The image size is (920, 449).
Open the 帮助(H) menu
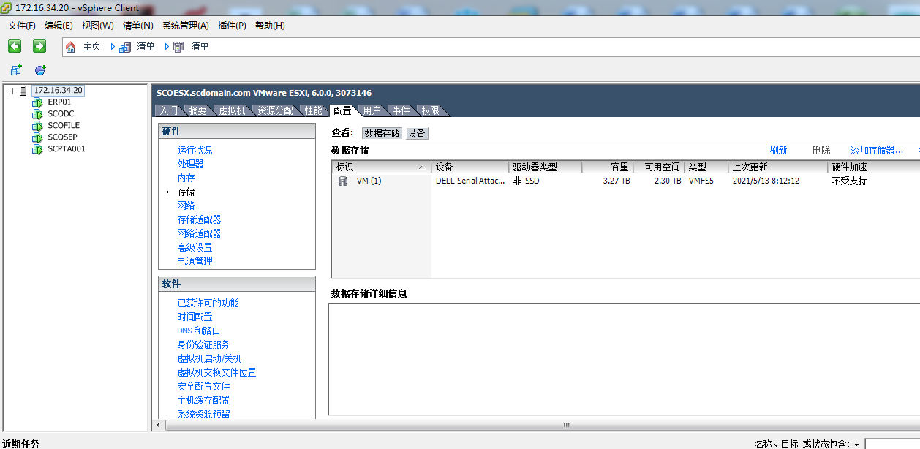pyautogui.click(x=270, y=26)
